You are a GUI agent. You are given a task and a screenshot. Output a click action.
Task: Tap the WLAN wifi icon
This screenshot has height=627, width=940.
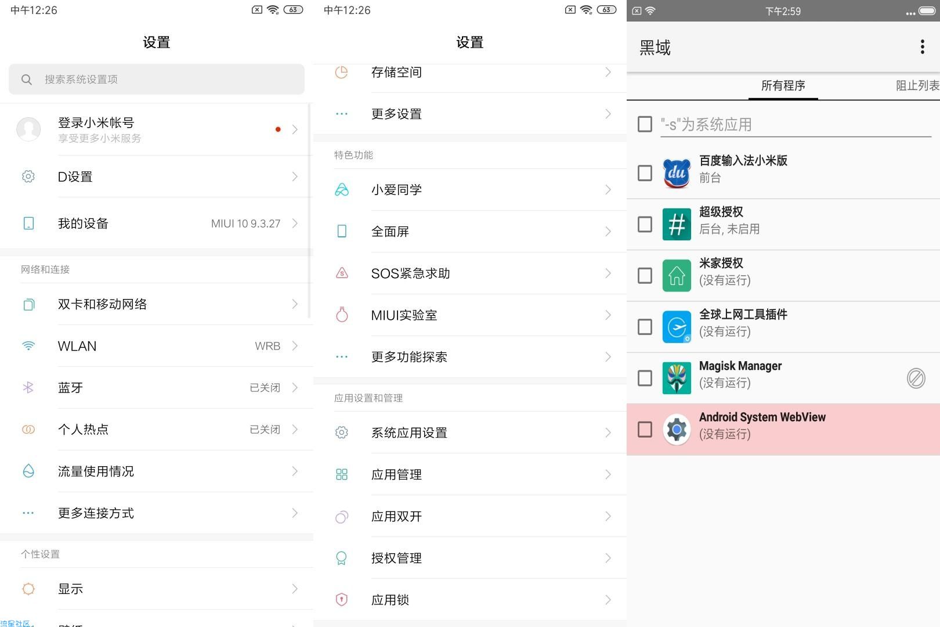tap(28, 346)
